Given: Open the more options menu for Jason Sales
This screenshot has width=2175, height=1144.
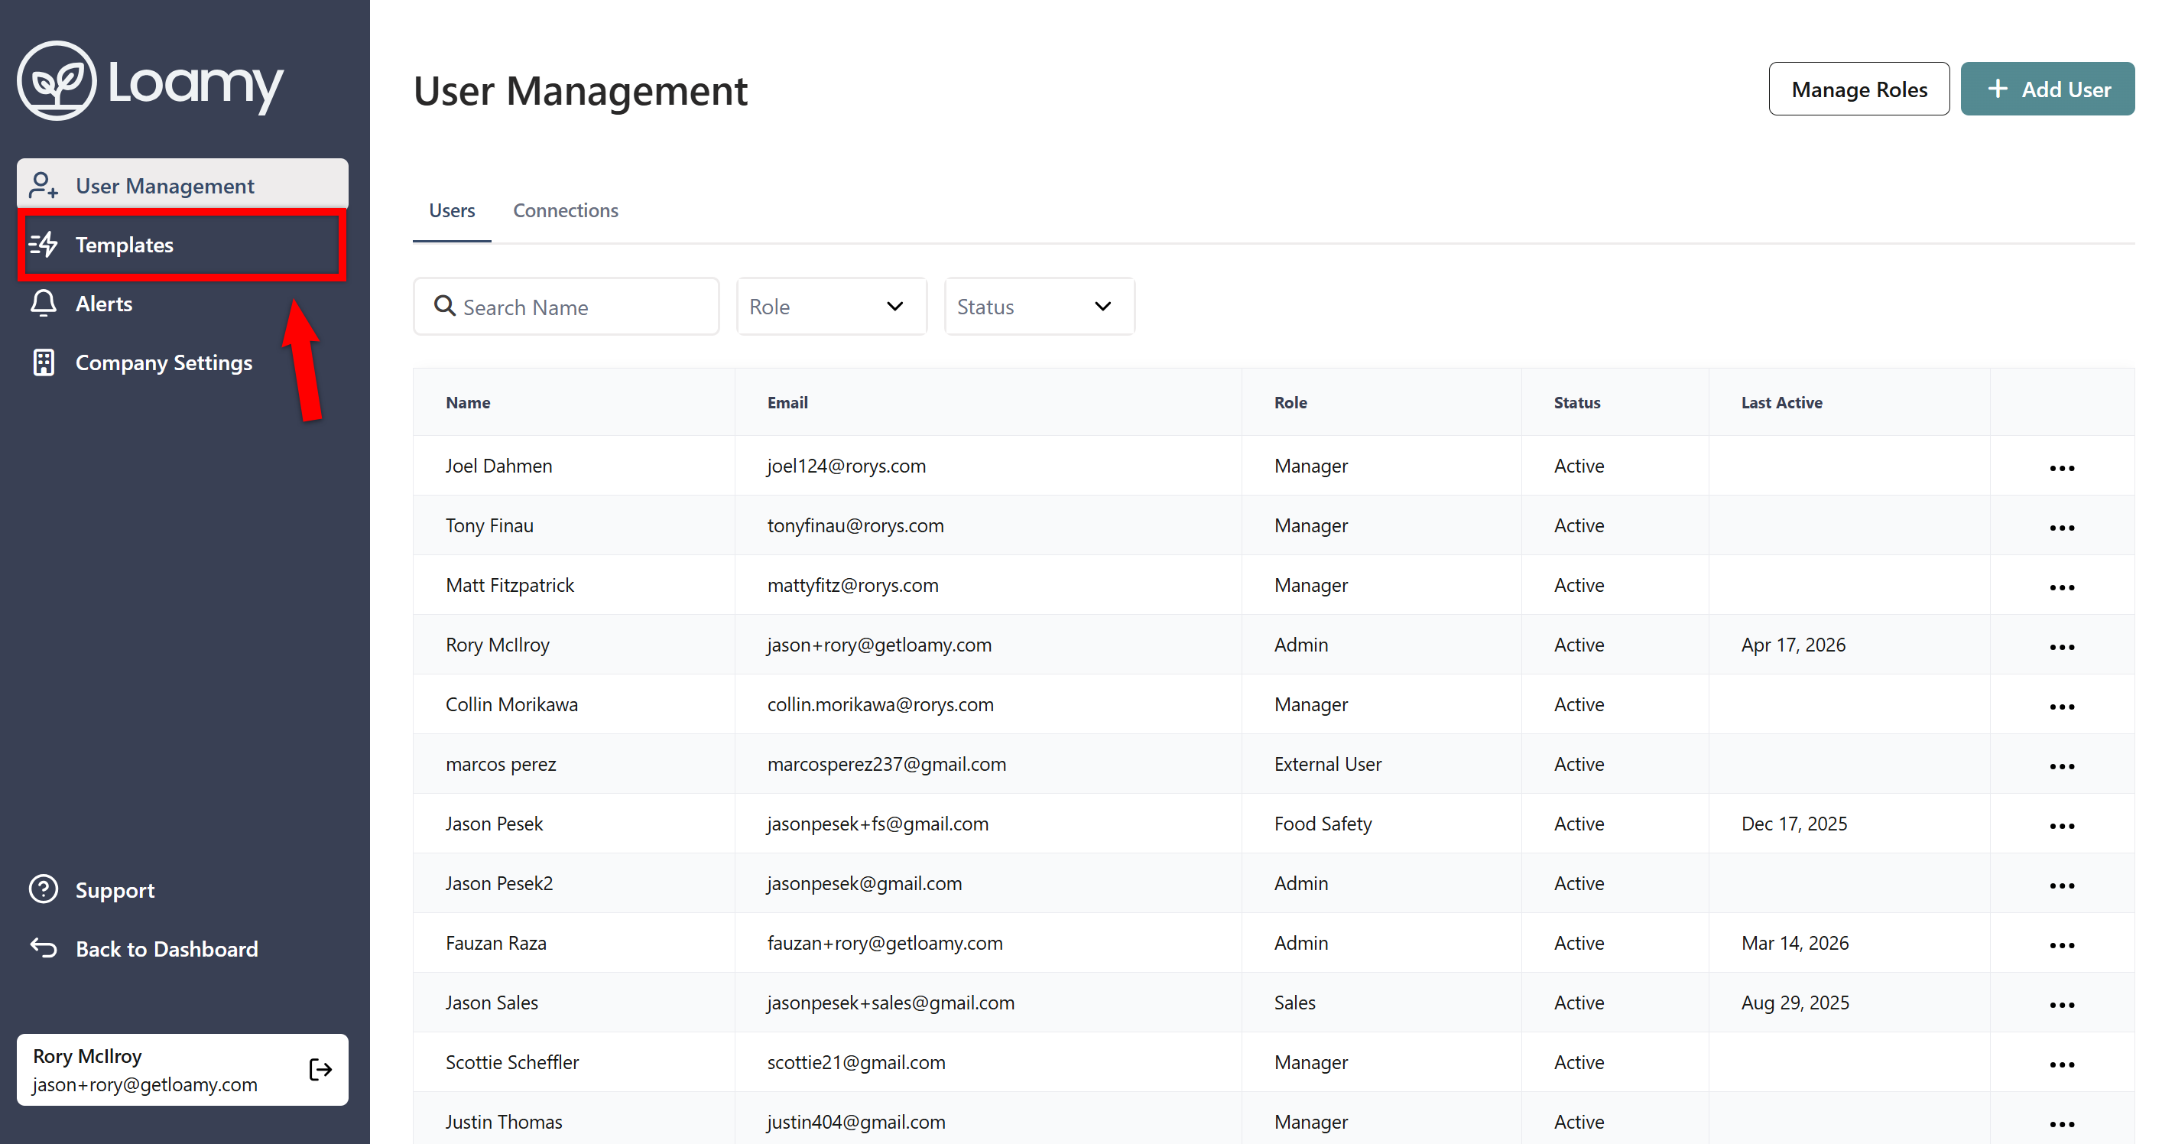Looking at the screenshot, I should click(x=2061, y=1005).
